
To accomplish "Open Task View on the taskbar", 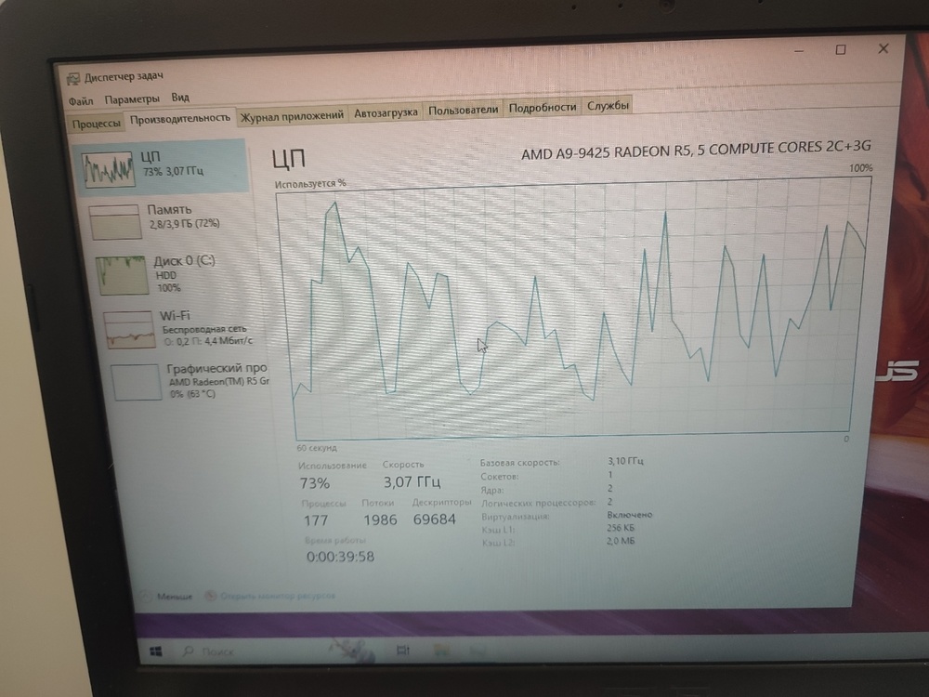I will tap(403, 651).
